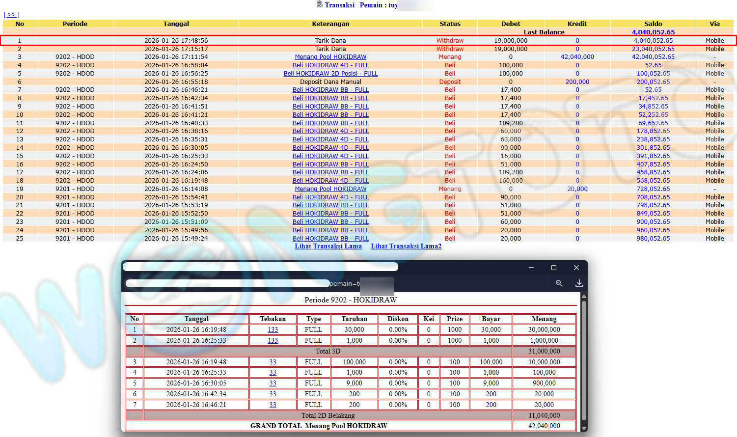Open the [>>] navigation link

click(x=11, y=15)
